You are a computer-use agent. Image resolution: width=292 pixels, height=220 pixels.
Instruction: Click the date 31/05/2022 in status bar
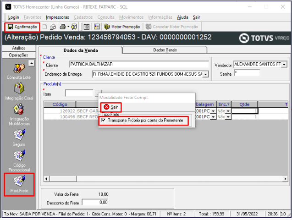(x=247, y=214)
